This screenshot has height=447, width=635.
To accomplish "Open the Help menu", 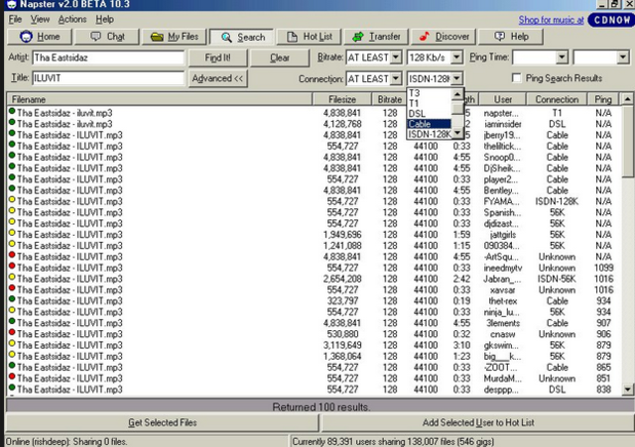I will click(x=104, y=20).
